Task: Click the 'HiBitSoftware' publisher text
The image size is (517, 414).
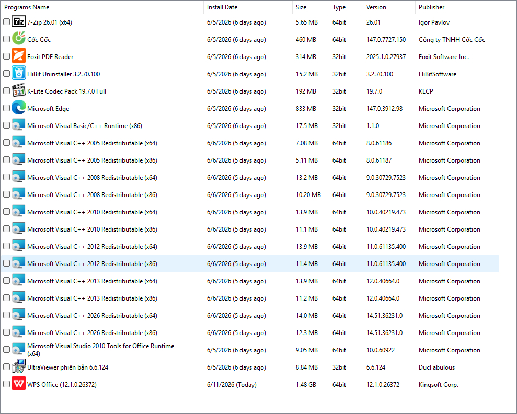Action: tap(437, 74)
